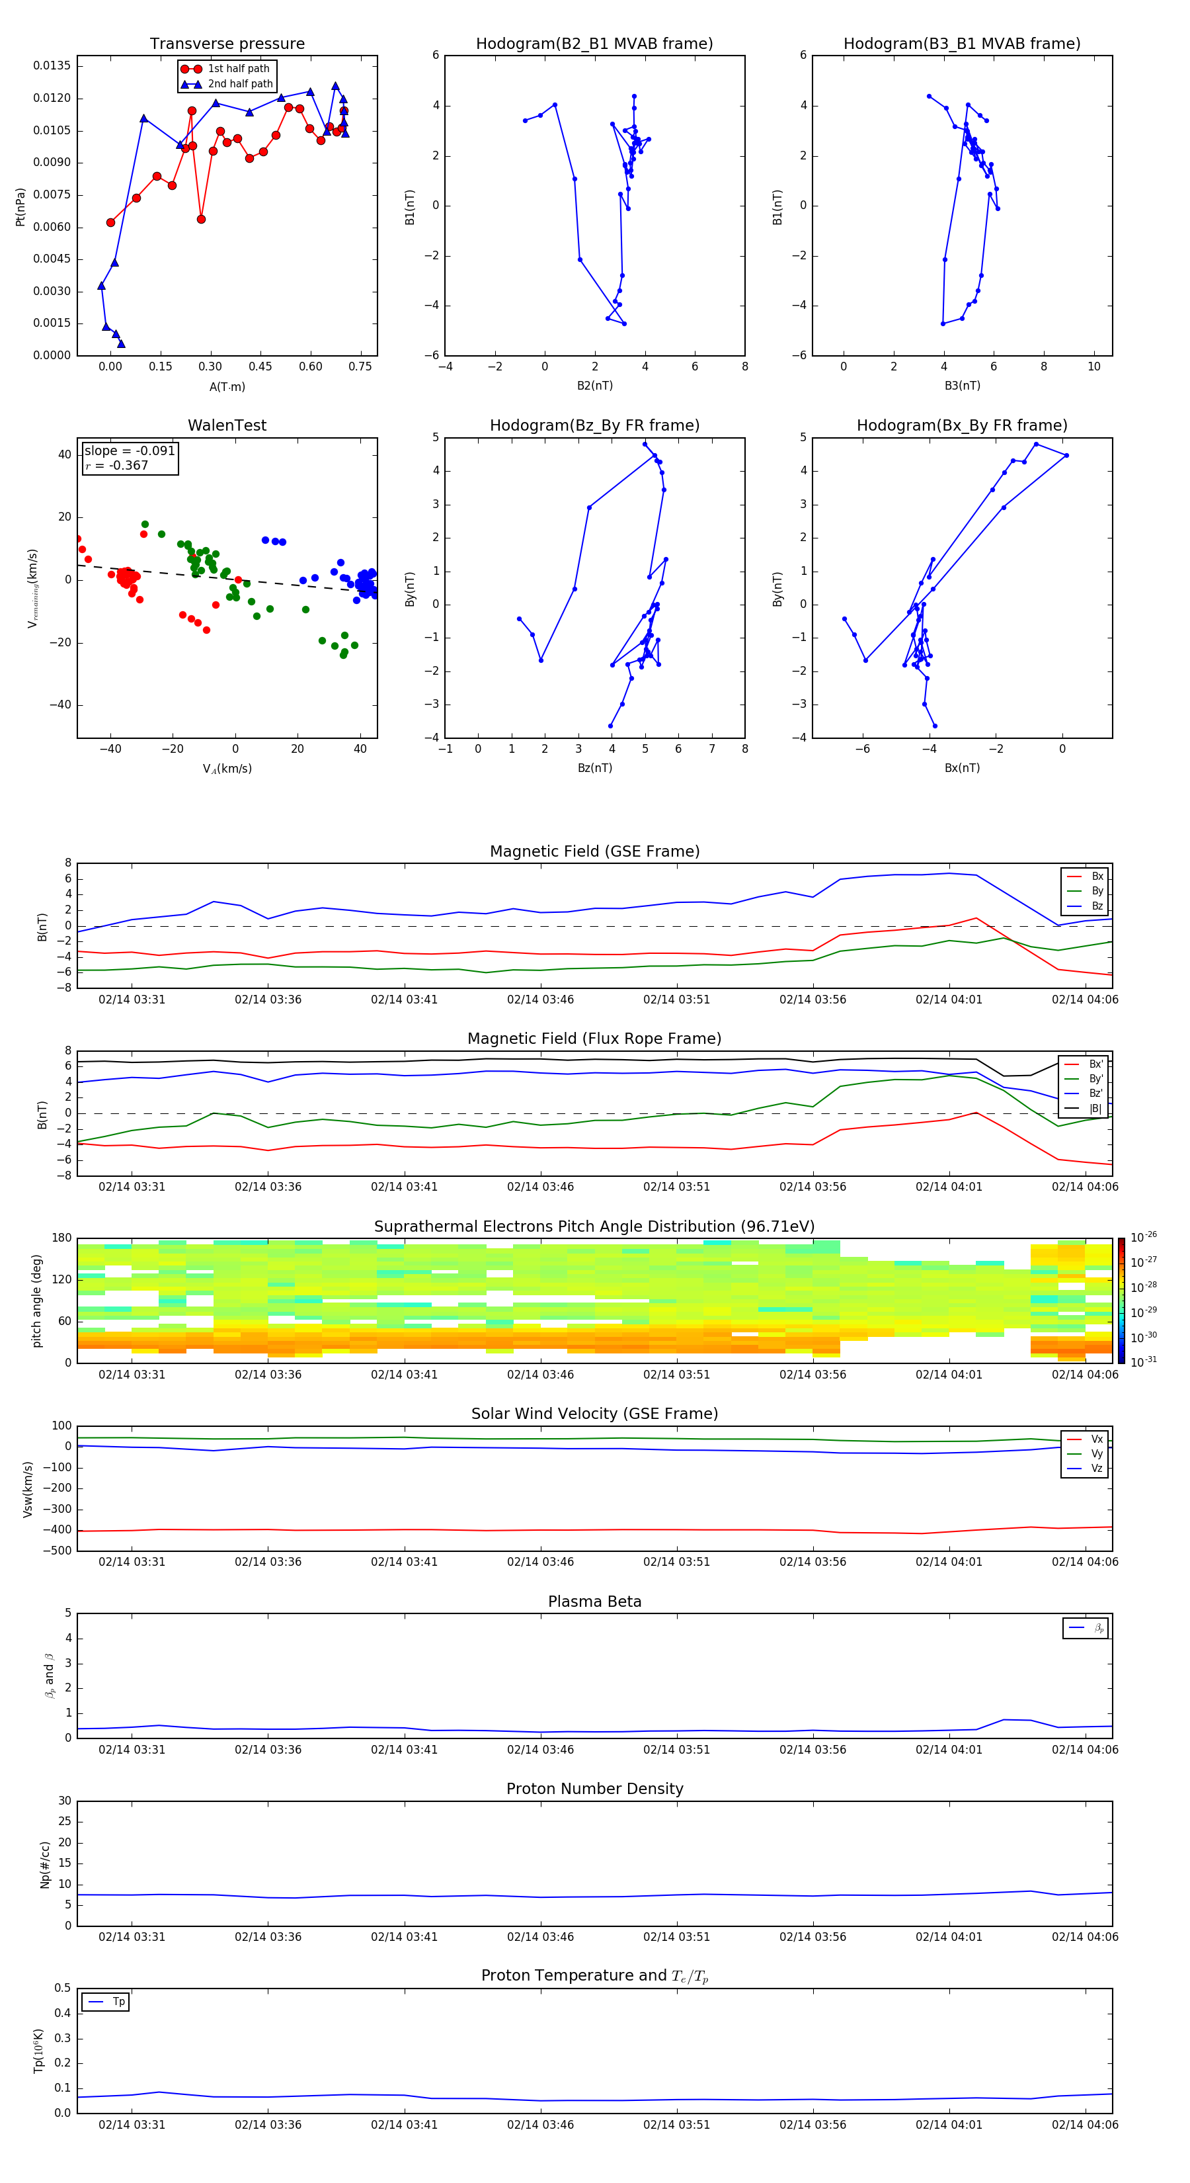Click 'B3(nT)' x-axis label
Screen dimensions: 1190x2183
pos(962,386)
